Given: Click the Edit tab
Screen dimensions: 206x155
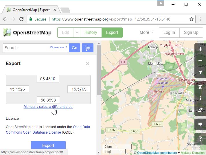Looking at the screenshot, I should click(x=65, y=32).
